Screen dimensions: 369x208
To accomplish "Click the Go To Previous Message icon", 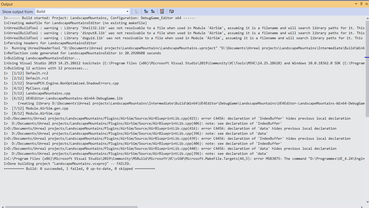I will (x=146, y=11).
